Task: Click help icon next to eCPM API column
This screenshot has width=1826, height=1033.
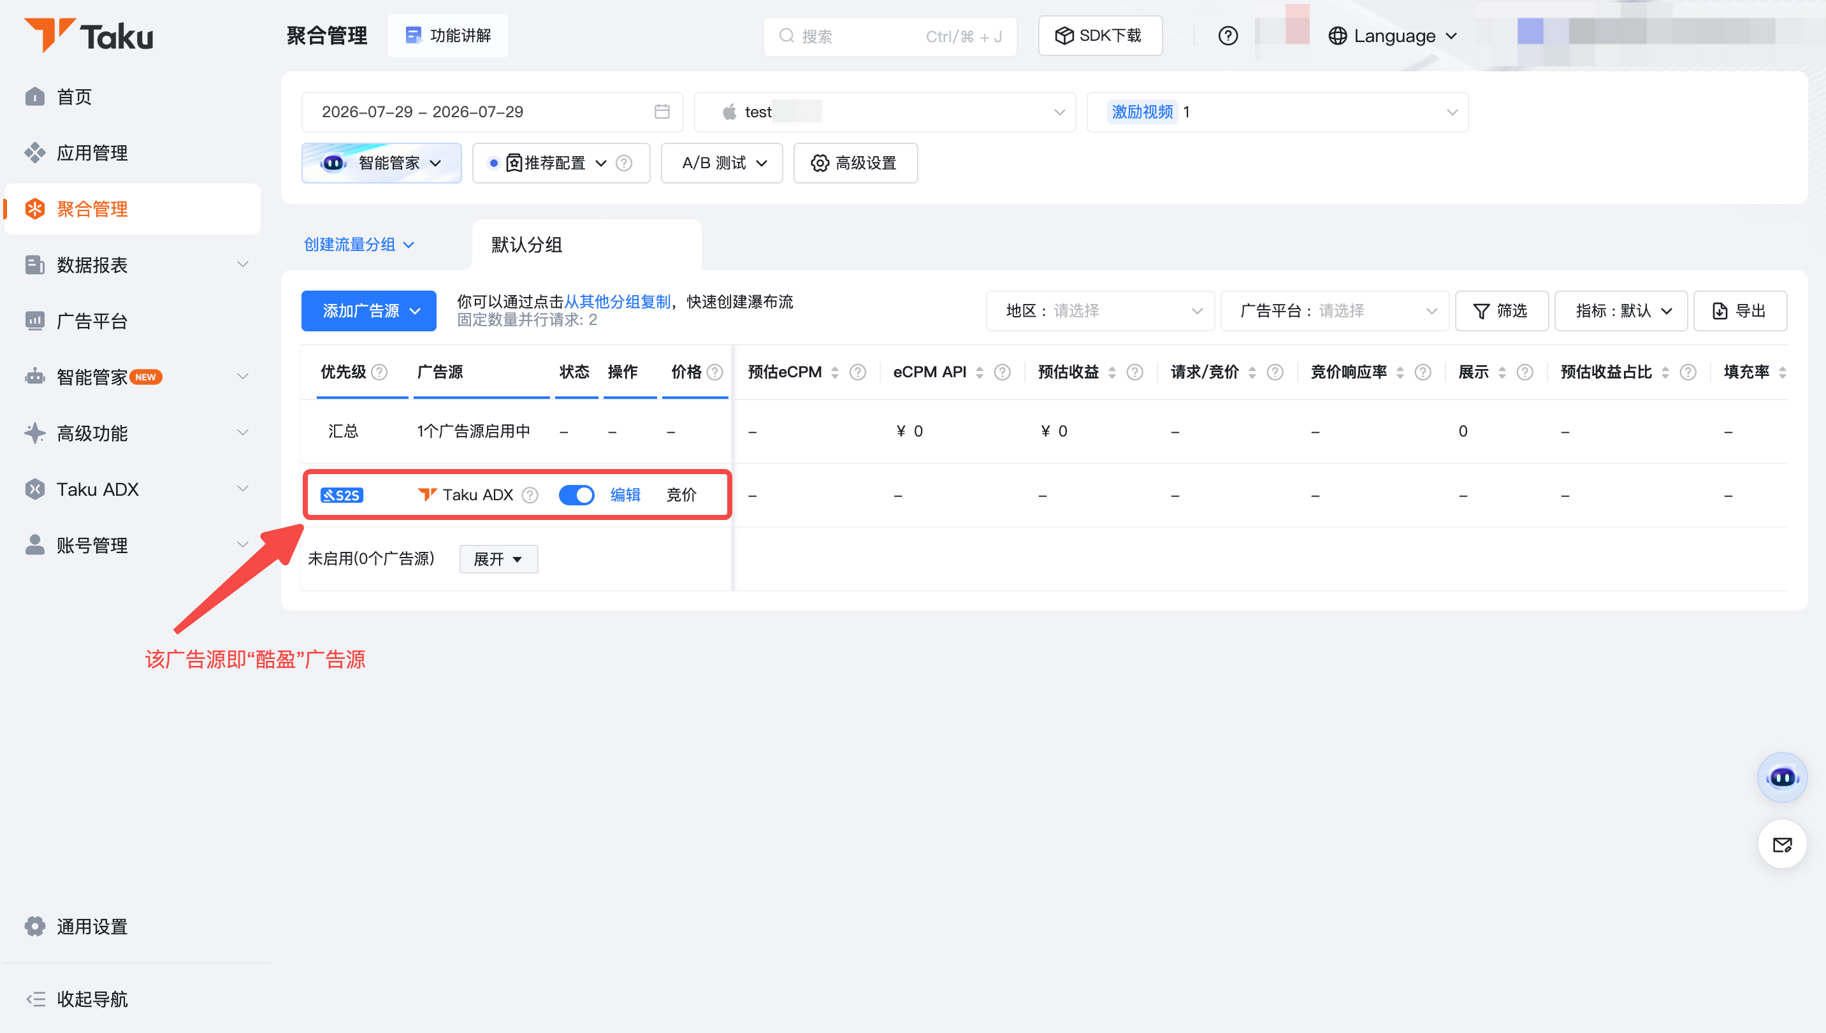Action: point(1002,372)
